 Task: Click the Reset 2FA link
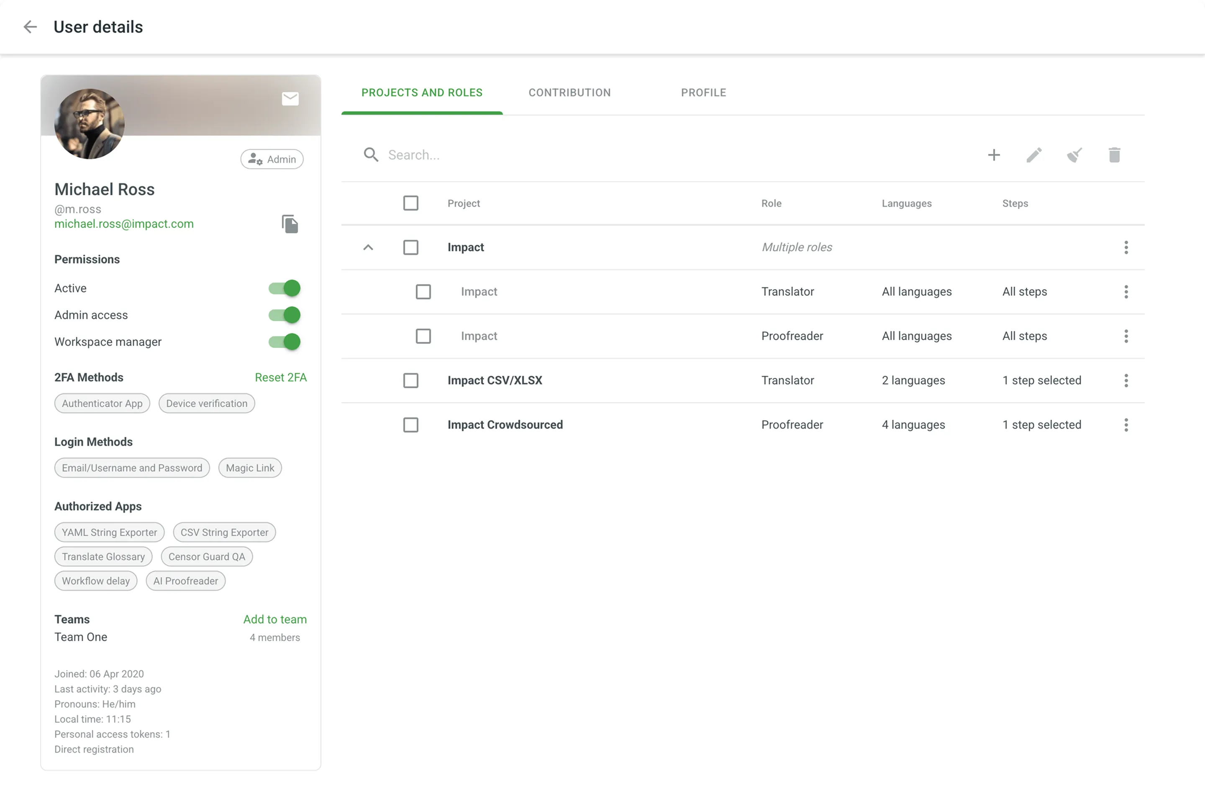(281, 378)
